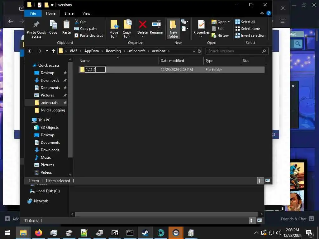The width and height of the screenshot is (319, 239).
Task: Open 3D Objects under This PC
Action: [x=46, y=127]
